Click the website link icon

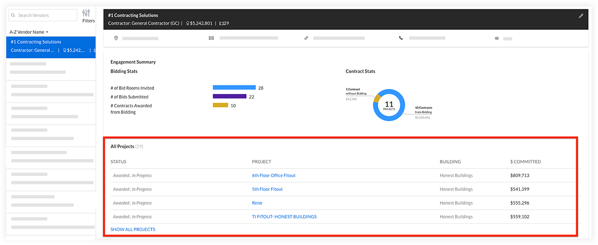pos(306,38)
